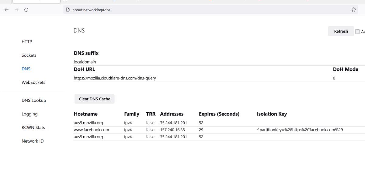Click the Hostname column header
This screenshot has height=182, width=365.
86,114
